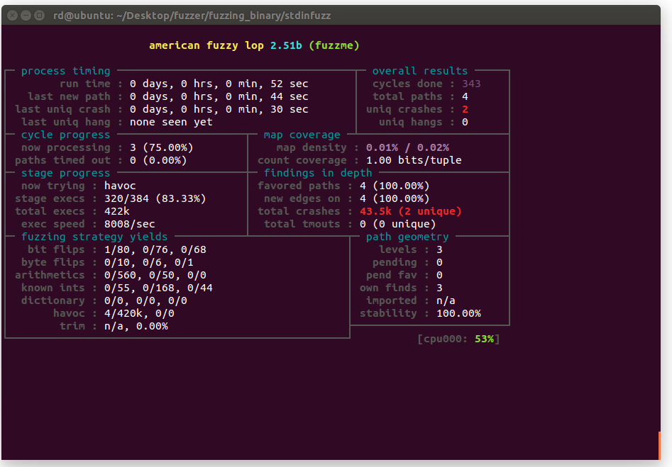Screen dimensions: 672x467
Task: Select map density '0.01% / 0.02%'
Action: [407, 147]
